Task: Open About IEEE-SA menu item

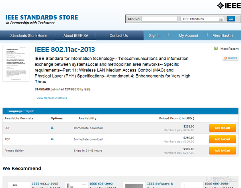Action: pyautogui.click(x=76, y=35)
